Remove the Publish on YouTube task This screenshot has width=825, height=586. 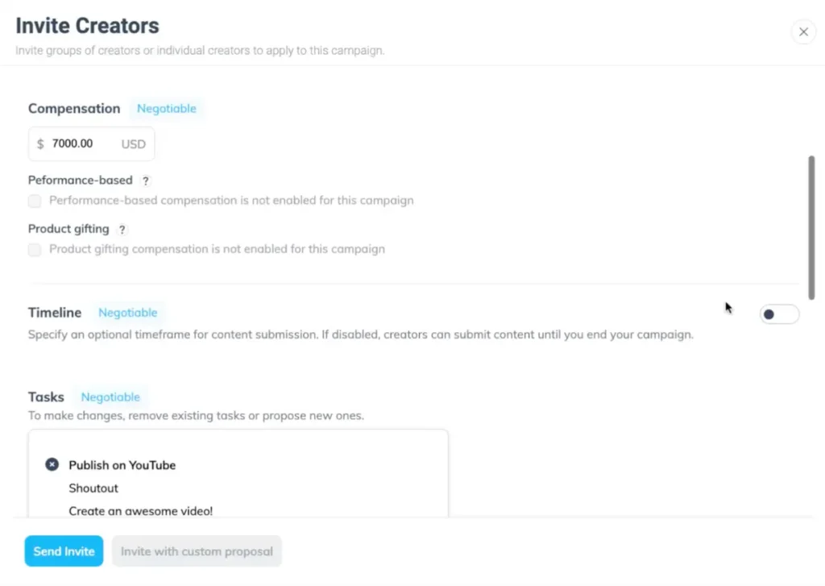coord(52,465)
